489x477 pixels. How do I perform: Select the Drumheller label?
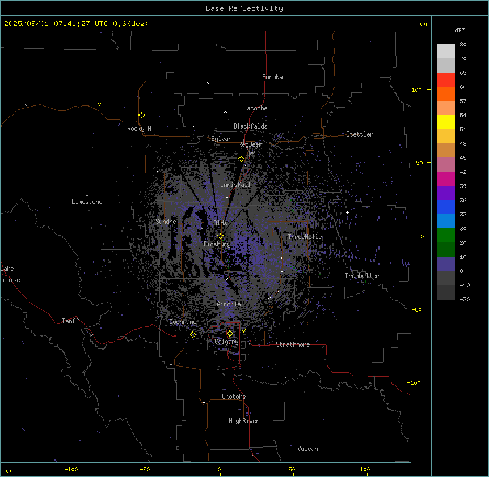pos(362,276)
